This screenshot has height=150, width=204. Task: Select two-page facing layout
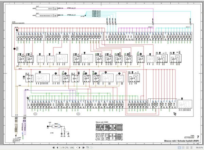point(187,148)
